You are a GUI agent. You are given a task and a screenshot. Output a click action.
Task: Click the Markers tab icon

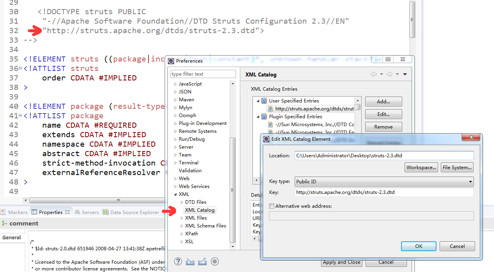click(x=4, y=212)
